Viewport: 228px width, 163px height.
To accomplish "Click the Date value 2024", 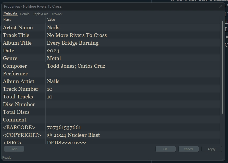I will point(53,51).
